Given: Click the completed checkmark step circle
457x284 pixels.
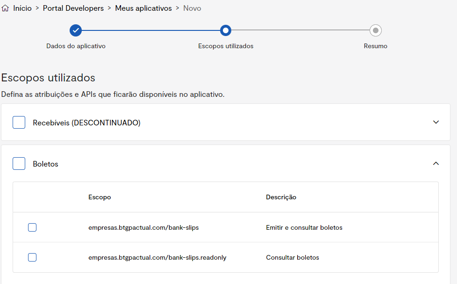Looking at the screenshot, I should [76, 30].
